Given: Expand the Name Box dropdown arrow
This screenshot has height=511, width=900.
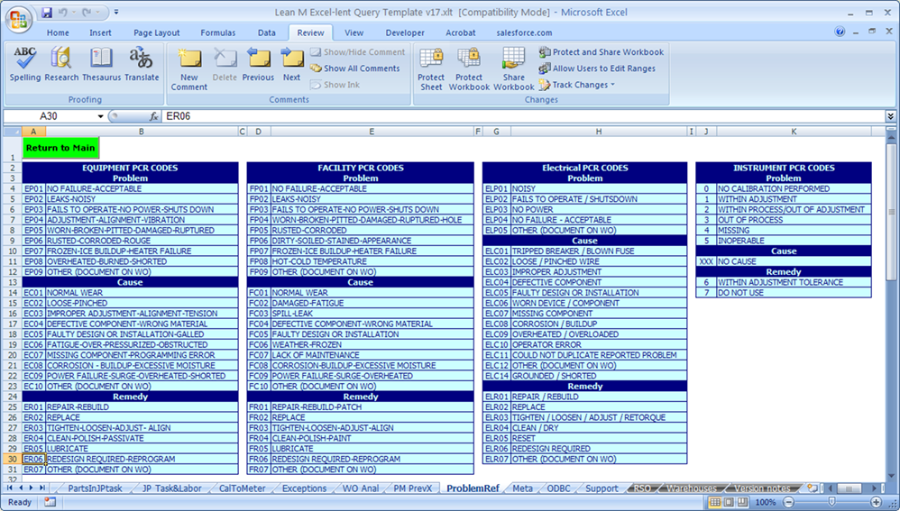Looking at the screenshot, I should tap(100, 116).
